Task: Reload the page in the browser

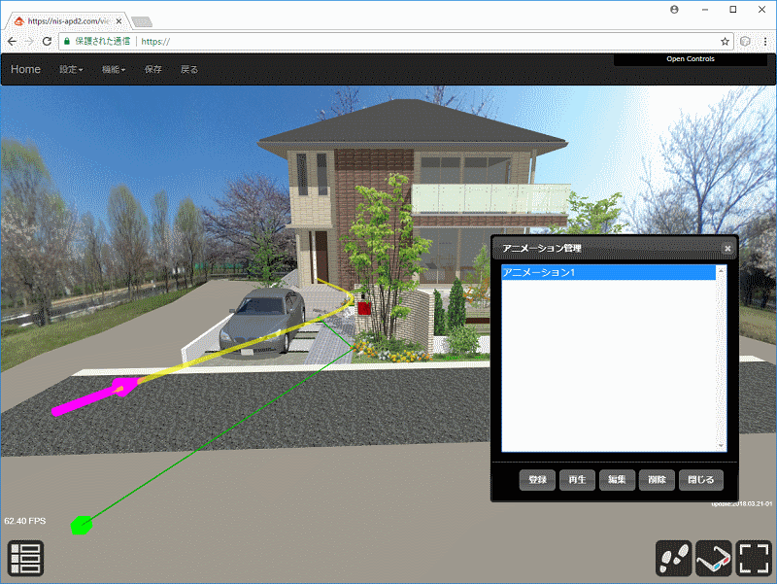Action: point(47,42)
